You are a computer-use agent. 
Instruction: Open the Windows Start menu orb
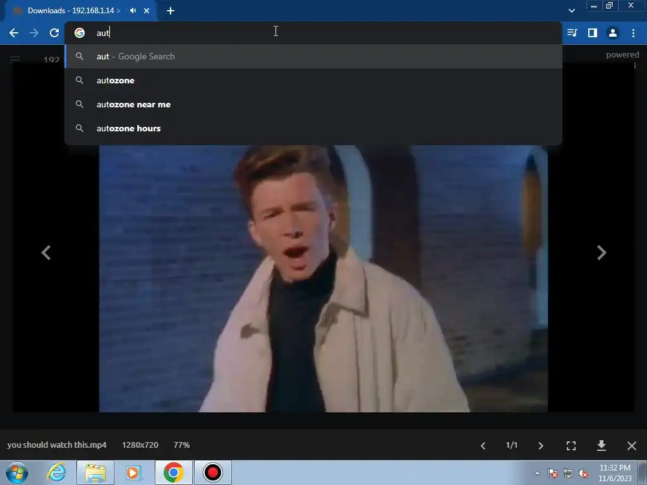tap(17, 472)
